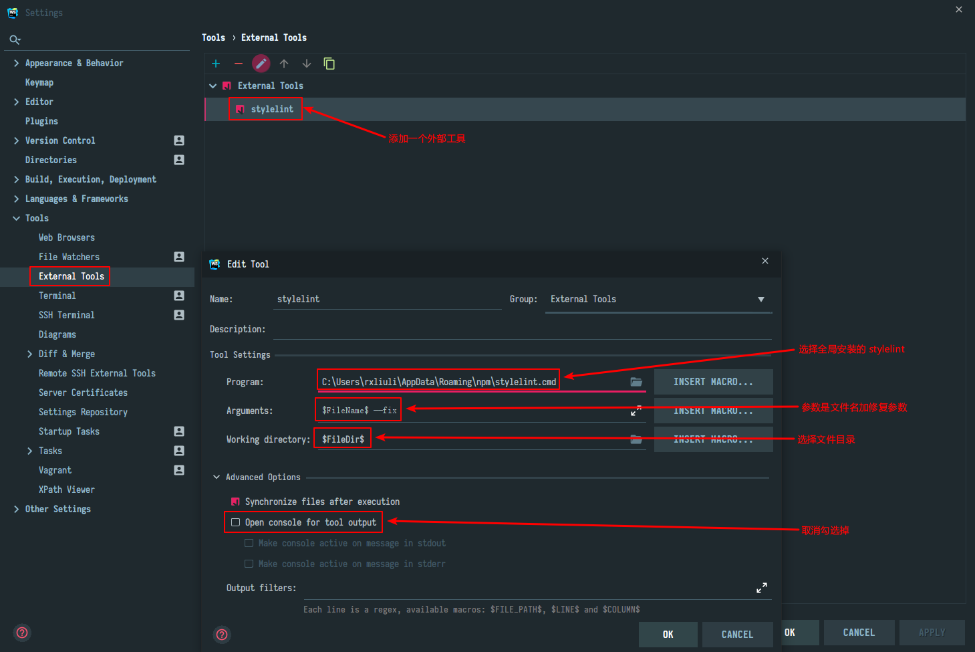
Task: Remove selected tool with minus icon
Action: 239,64
